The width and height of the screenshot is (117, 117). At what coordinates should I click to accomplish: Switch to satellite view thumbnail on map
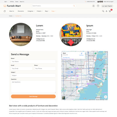pos(63,98)
